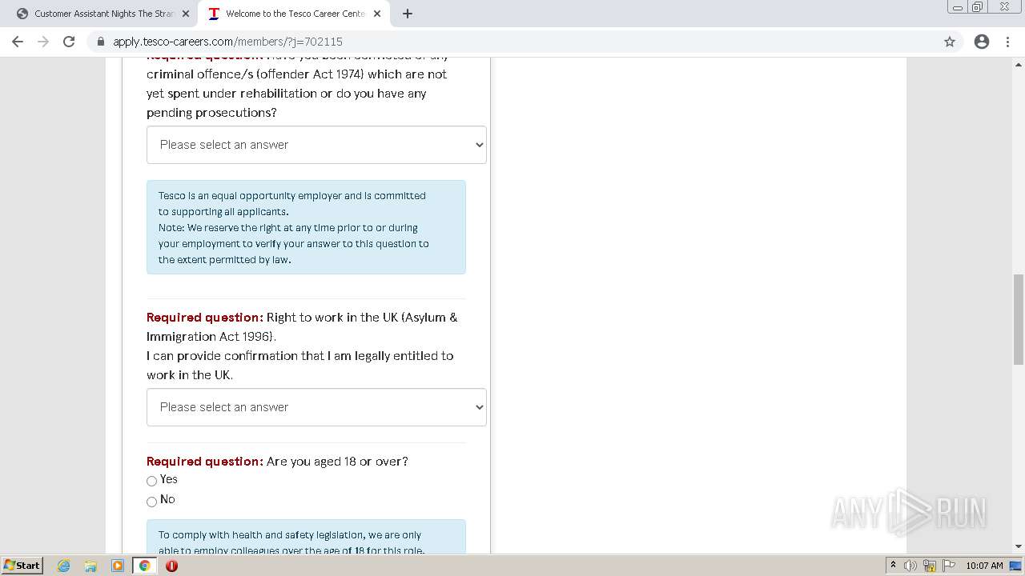This screenshot has height=576, width=1025.
Task: Click the 'Are you aged 18 or over?' question text
Action: click(x=337, y=462)
